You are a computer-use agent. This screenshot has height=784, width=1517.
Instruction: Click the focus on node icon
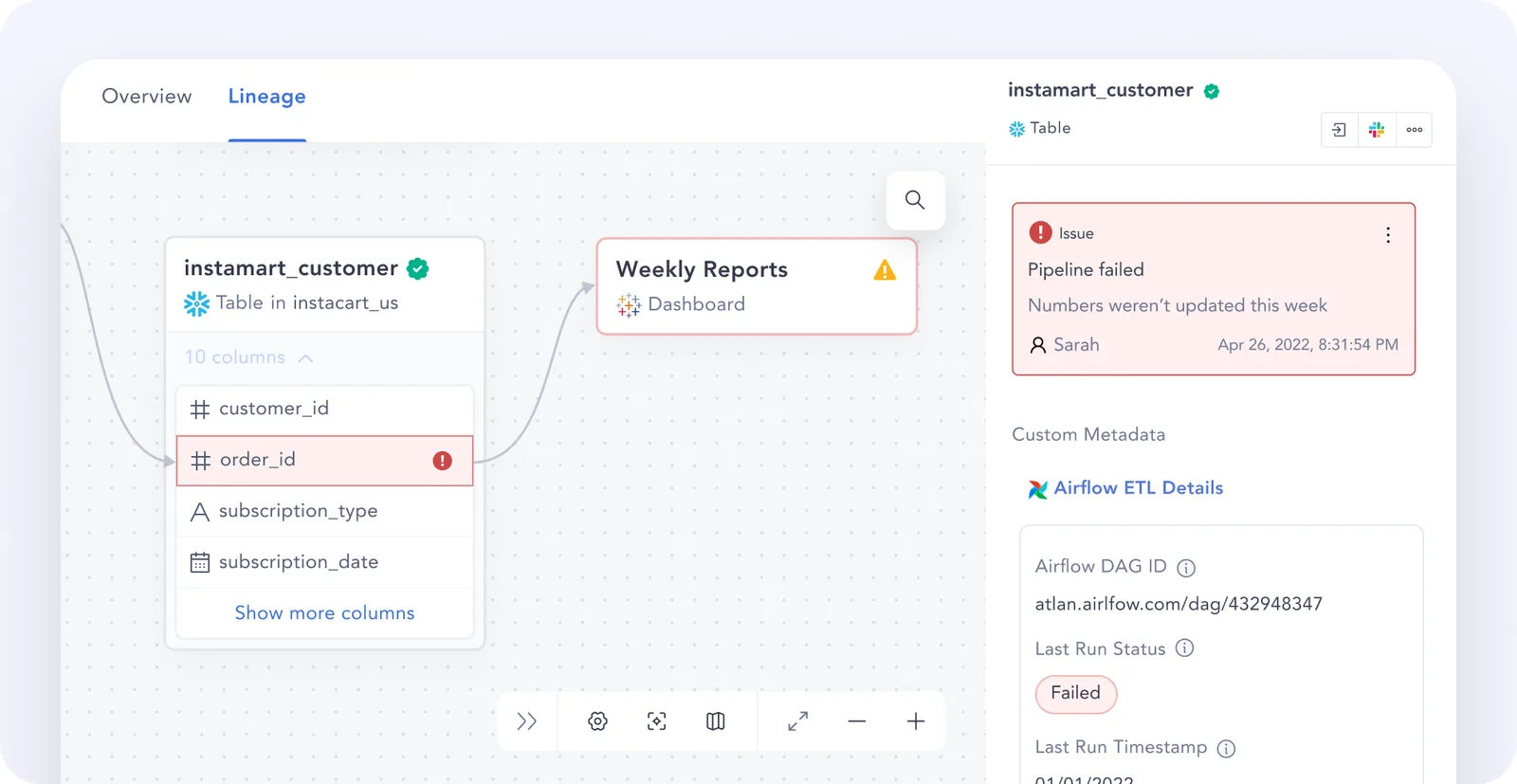656,721
